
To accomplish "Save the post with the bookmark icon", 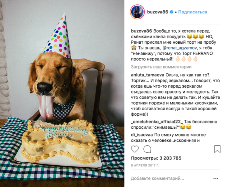I will click(x=217, y=149).
